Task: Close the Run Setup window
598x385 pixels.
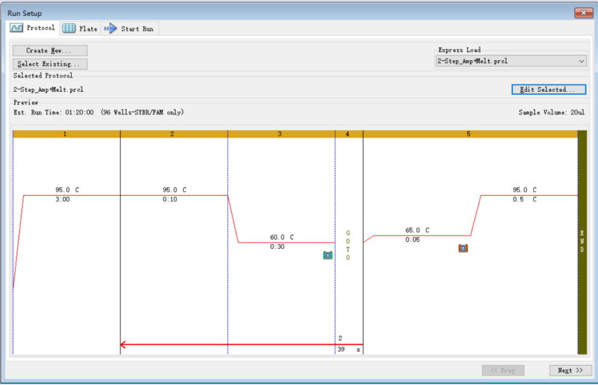Action: (583, 12)
